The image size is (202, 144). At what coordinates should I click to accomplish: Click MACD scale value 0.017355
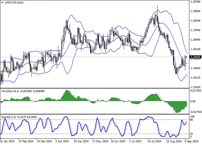click(196, 91)
